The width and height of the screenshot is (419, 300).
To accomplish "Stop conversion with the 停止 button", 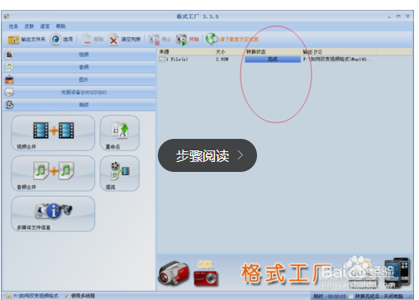I will coord(160,40).
